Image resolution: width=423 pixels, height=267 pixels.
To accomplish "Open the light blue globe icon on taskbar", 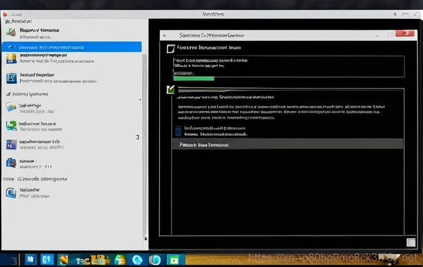I will tap(137, 260).
